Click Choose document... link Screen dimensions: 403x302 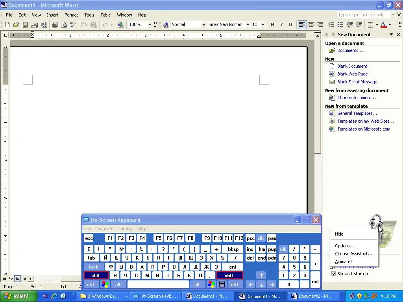[x=356, y=98]
